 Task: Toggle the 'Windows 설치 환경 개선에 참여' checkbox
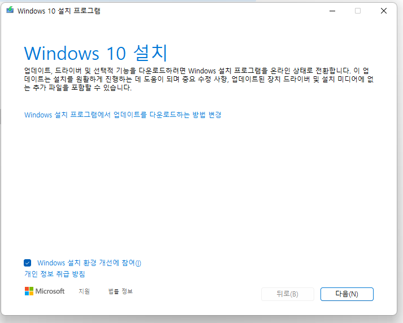pos(28,263)
